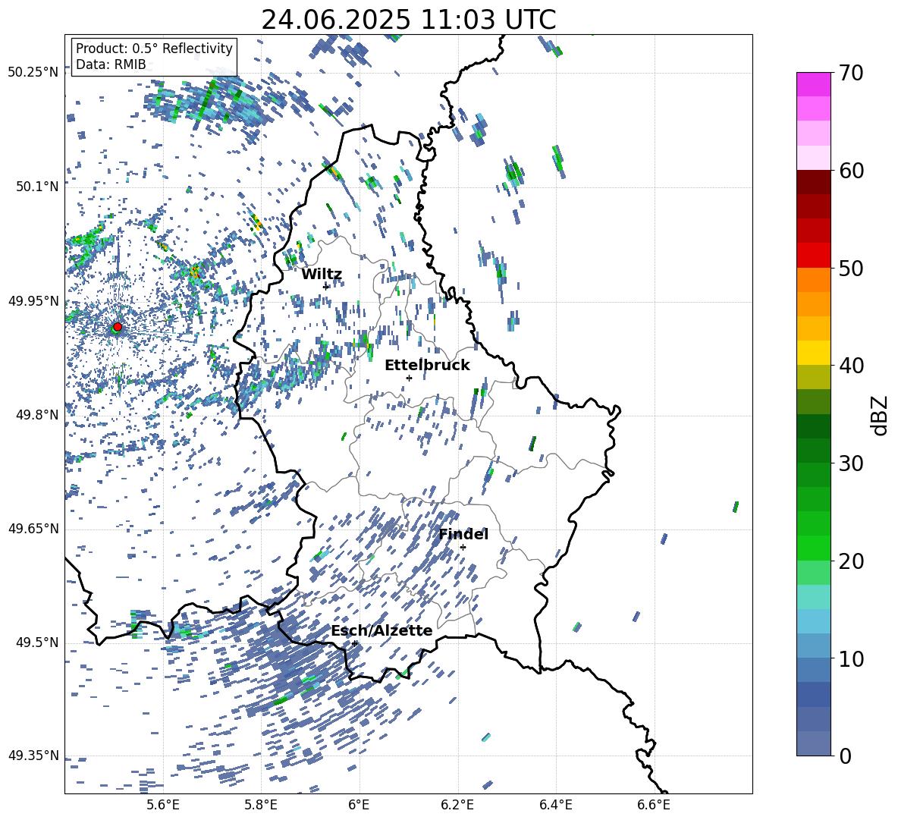This screenshot has width=898, height=820.
Task: Click the colorbar tick label 20
Action: 851,561
